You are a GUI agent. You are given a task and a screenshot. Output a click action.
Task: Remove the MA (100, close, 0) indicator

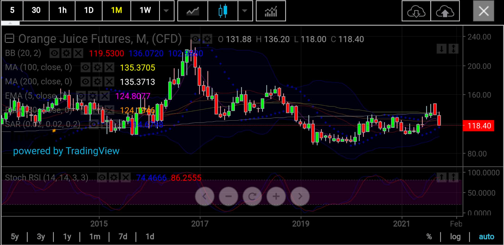109,67
